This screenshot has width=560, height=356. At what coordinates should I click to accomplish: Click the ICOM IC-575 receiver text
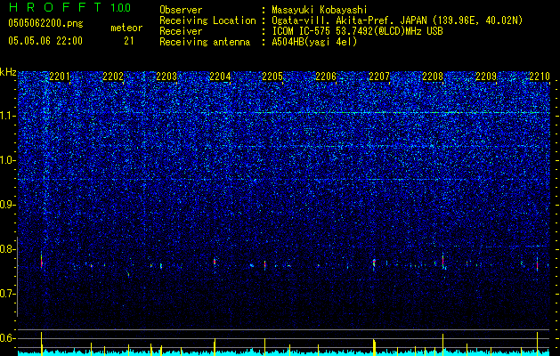[357, 31]
